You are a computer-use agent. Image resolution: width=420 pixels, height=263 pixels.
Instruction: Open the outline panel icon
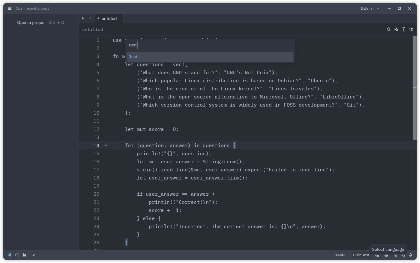(x=17, y=255)
